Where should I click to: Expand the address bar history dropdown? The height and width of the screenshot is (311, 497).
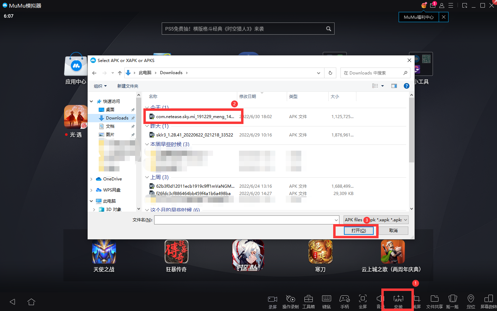click(318, 73)
